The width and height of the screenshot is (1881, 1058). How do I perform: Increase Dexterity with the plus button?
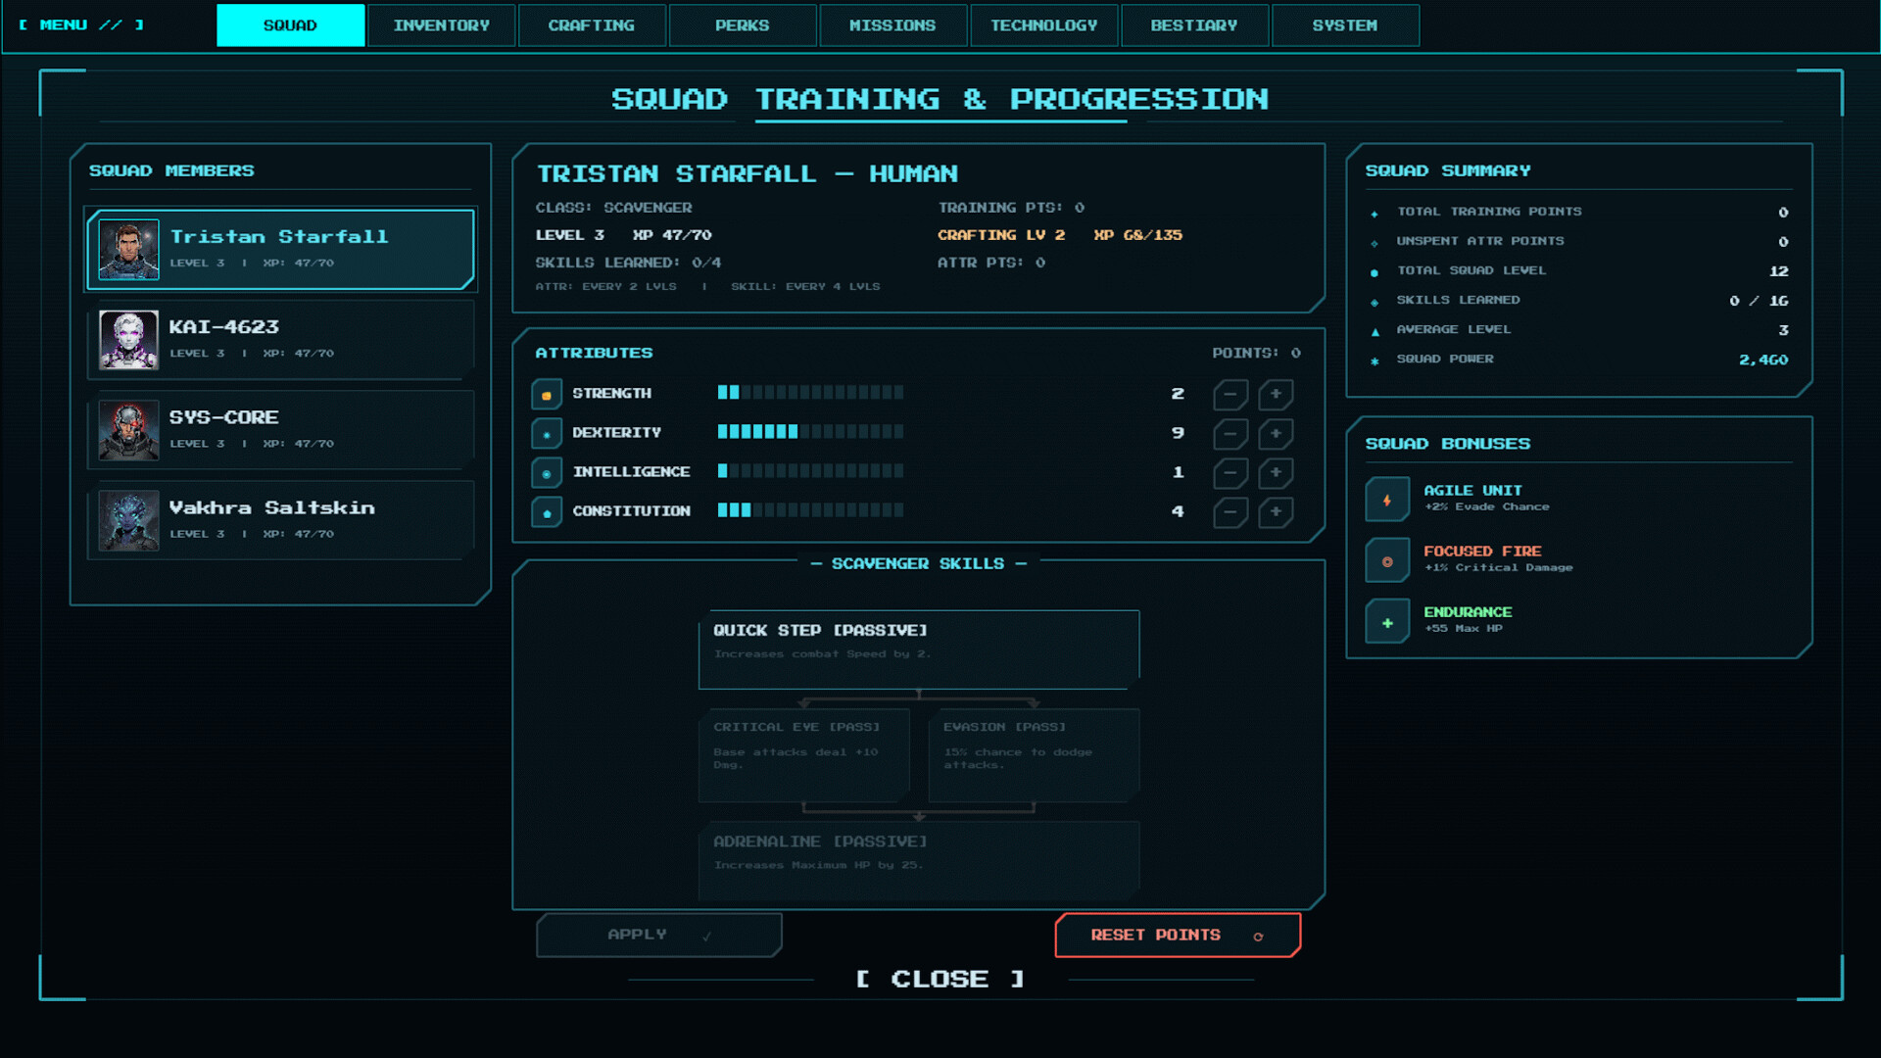(x=1276, y=434)
